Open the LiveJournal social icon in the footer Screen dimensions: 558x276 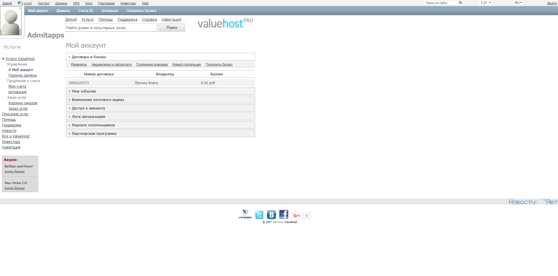pos(246,214)
